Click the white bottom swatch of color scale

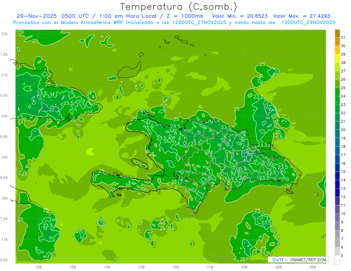click(x=337, y=260)
